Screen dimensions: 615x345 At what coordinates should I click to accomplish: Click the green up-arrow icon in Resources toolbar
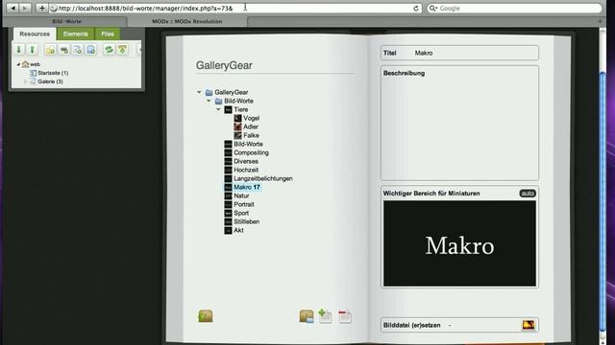(x=33, y=50)
